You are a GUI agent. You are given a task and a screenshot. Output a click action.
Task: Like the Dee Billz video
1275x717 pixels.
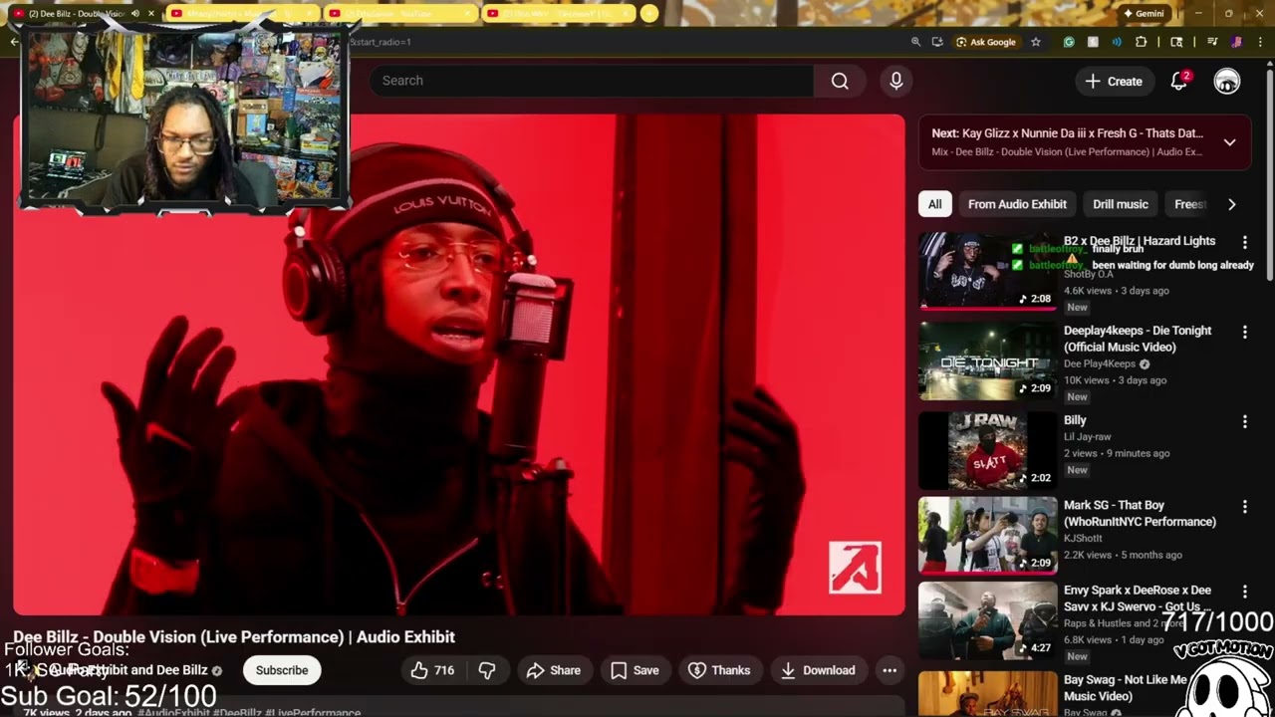point(432,670)
